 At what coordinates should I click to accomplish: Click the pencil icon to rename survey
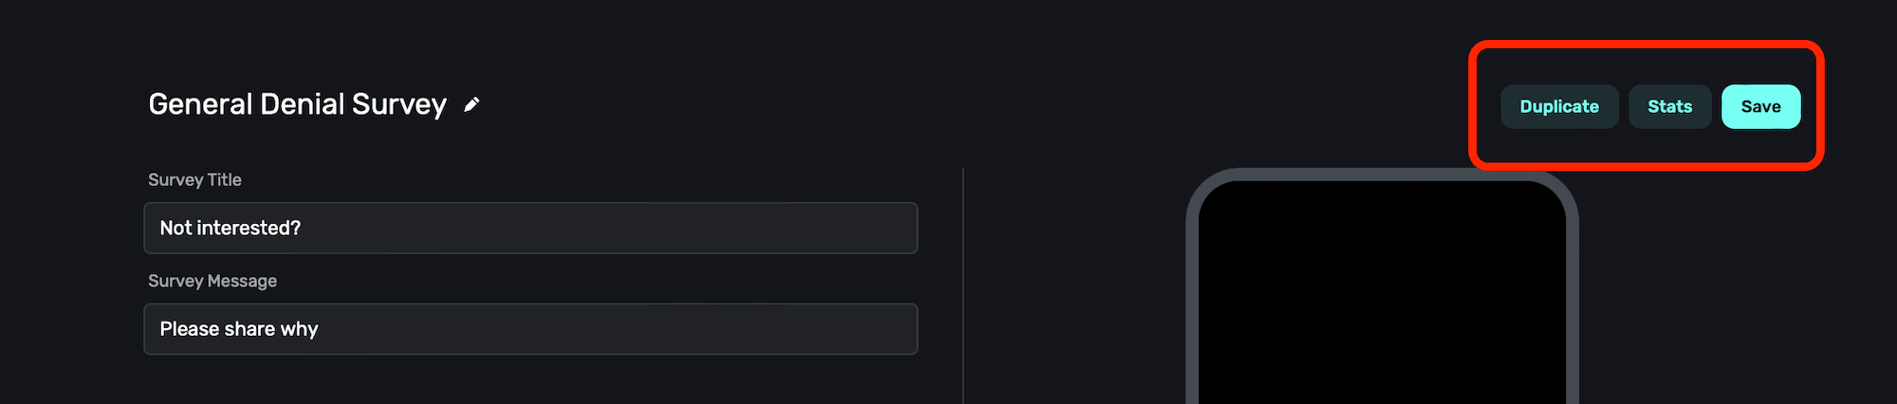click(x=471, y=105)
